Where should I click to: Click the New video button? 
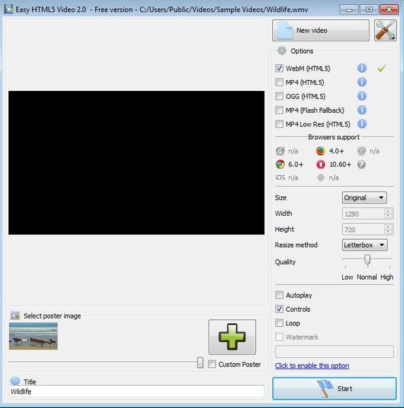point(320,30)
